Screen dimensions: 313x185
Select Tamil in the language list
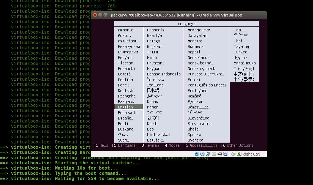pyautogui.click(x=239, y=30)
